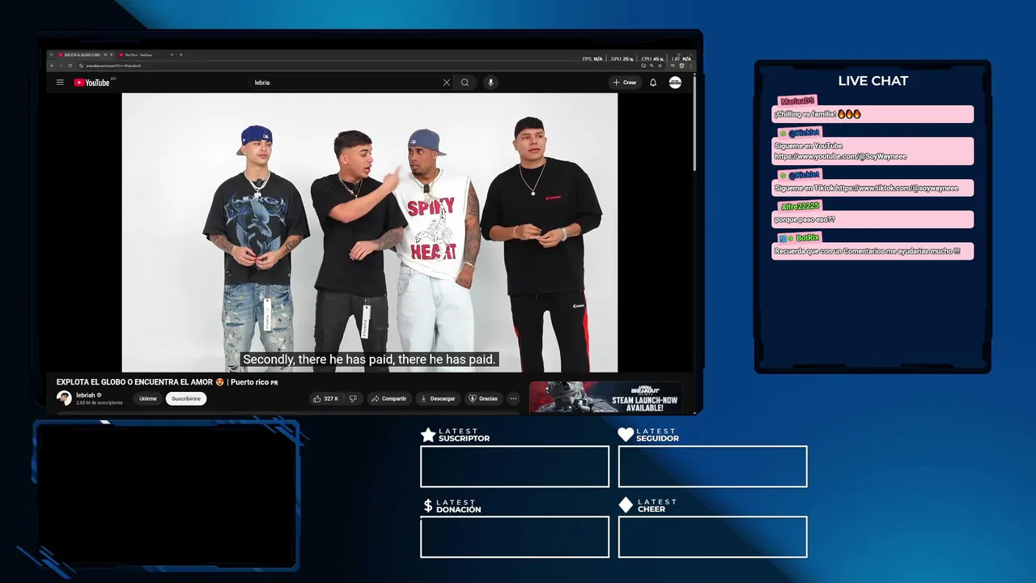The height and width of the screenshot is (583, 1036).
Task: Open the YouTube hamburger guide menu
Action: [x=60, y=83]
